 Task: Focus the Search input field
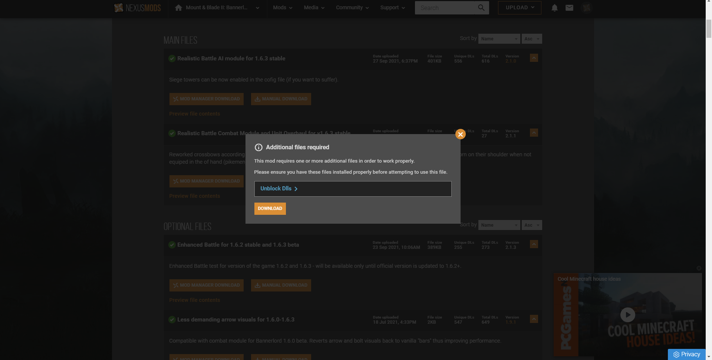[444, 8]
